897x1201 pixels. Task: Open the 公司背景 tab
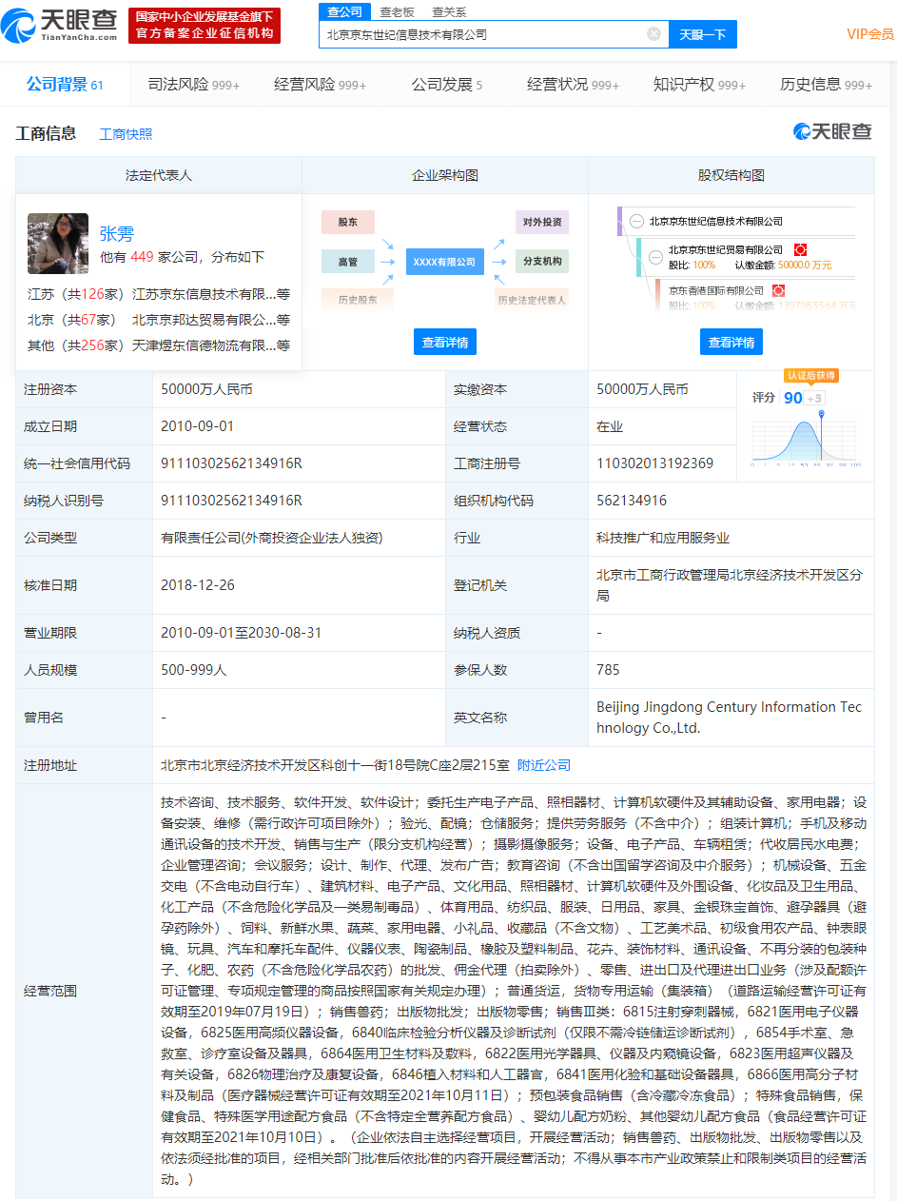(66, 85)
